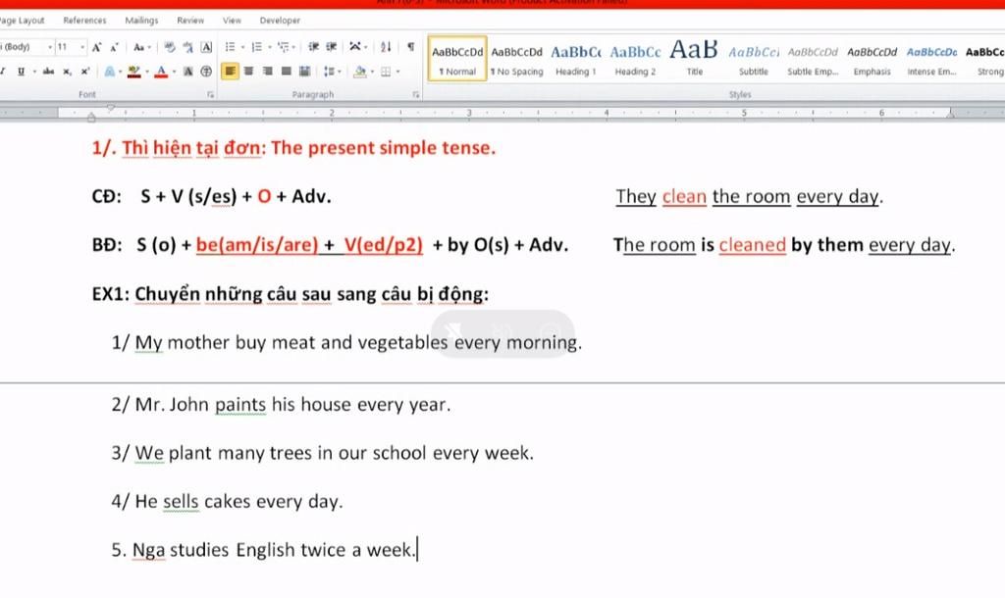Image resolution: width=1005 pixels, height=598 pixels.
Task: Apply the Normal style
Action: click(457, 59)
